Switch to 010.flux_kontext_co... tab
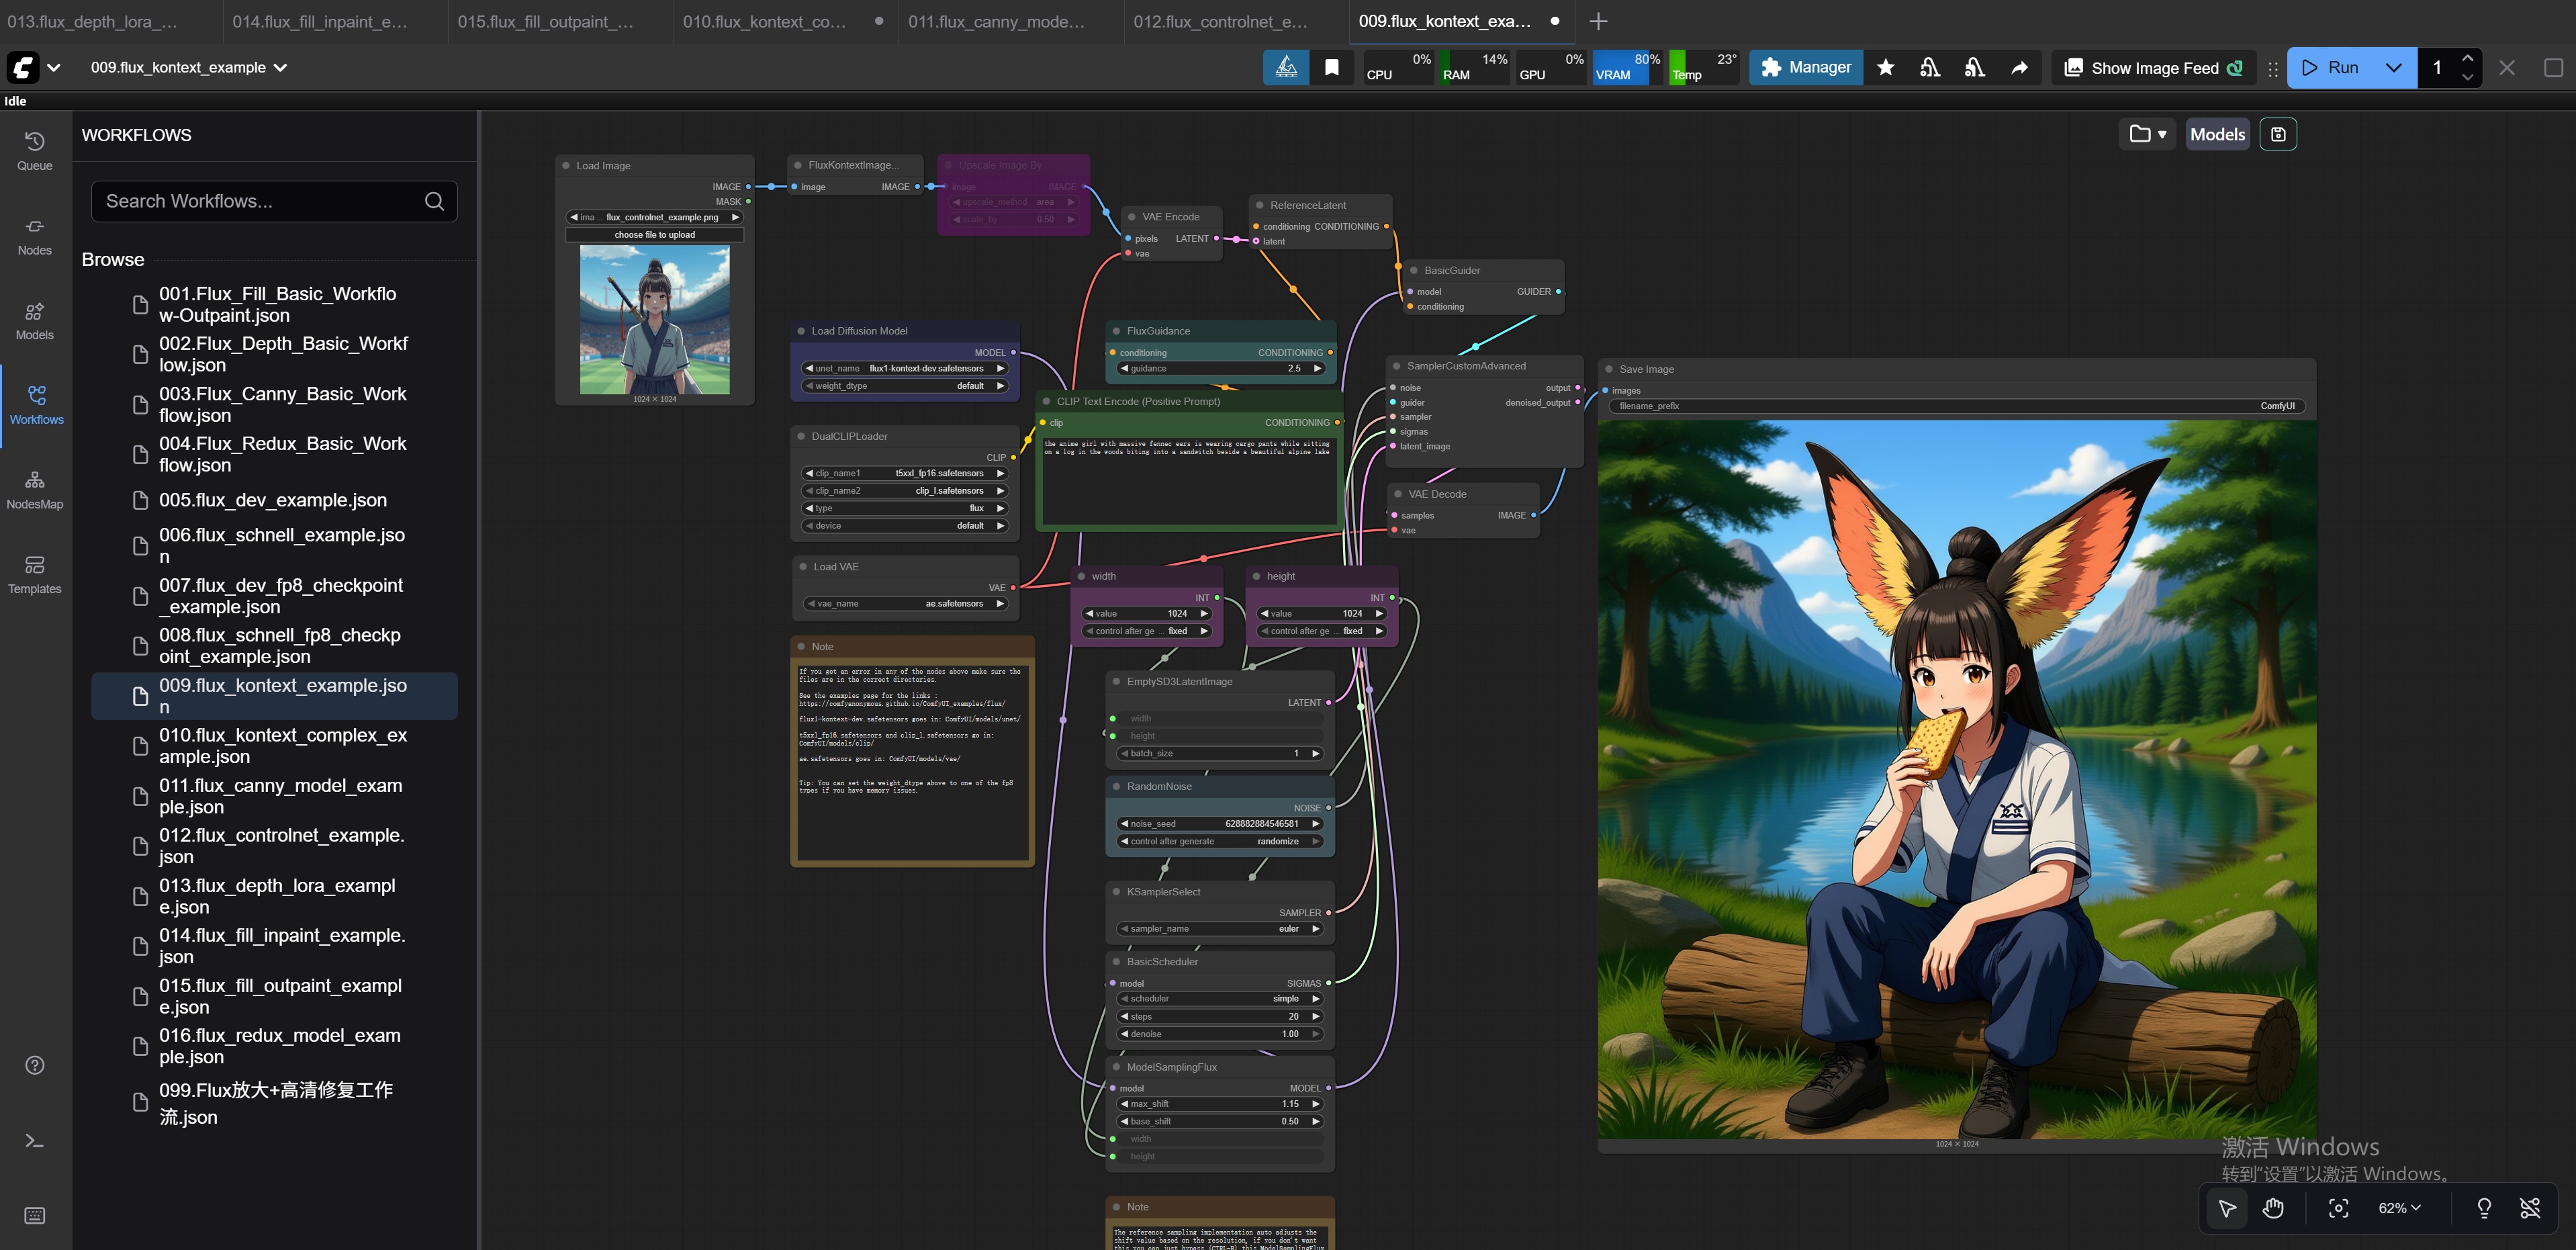2576x1250 pixels. pos(764,21)
